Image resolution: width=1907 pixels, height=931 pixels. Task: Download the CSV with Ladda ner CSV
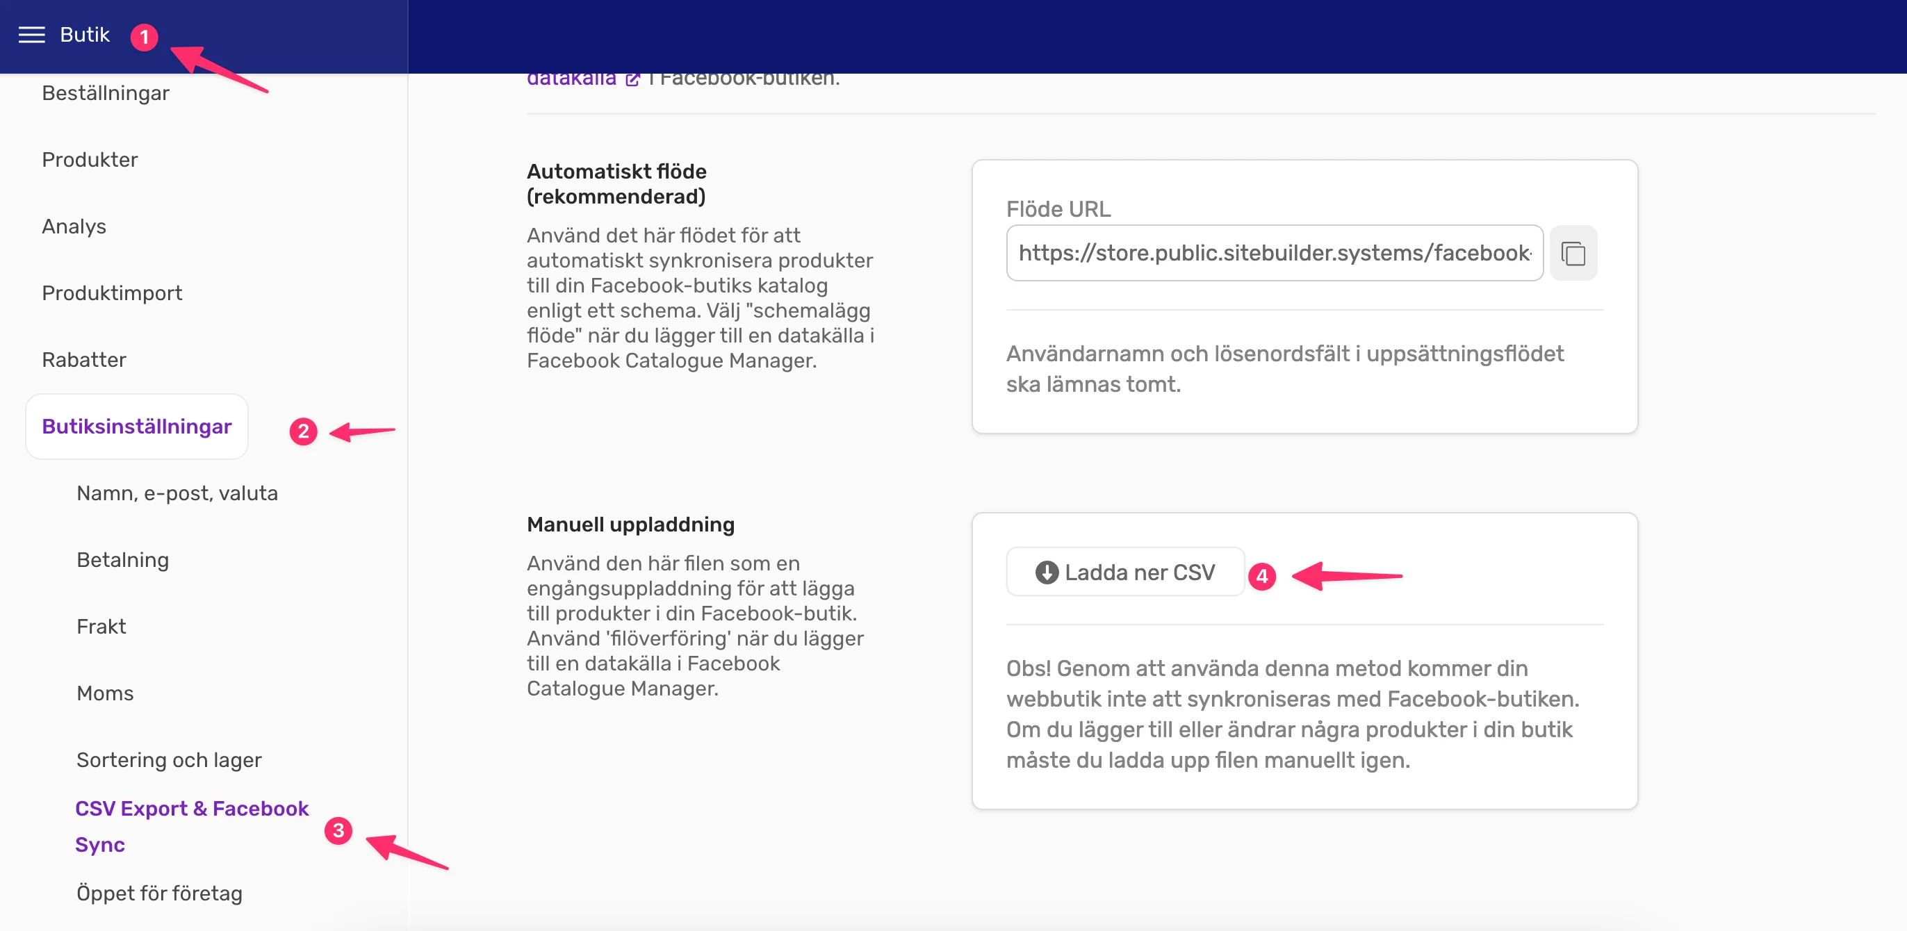(1124, 572)
